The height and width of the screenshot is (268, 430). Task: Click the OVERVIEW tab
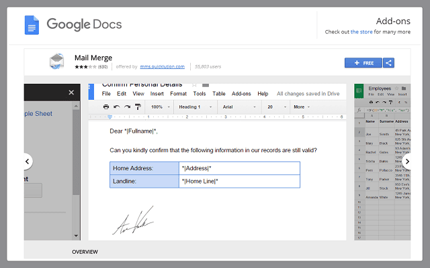click(x=85, y=252)
